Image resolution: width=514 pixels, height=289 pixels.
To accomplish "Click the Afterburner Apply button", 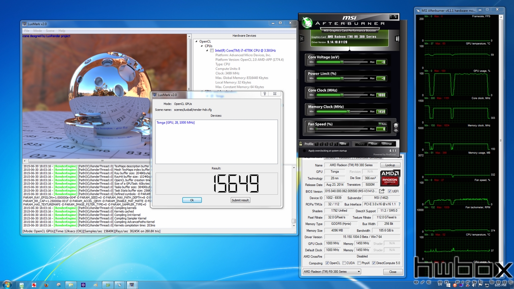I will click(361, 144).
